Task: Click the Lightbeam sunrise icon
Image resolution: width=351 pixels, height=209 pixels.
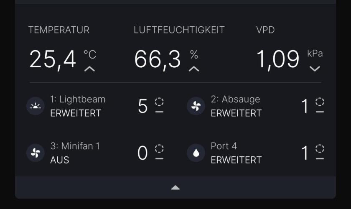Action: (36, 106)
